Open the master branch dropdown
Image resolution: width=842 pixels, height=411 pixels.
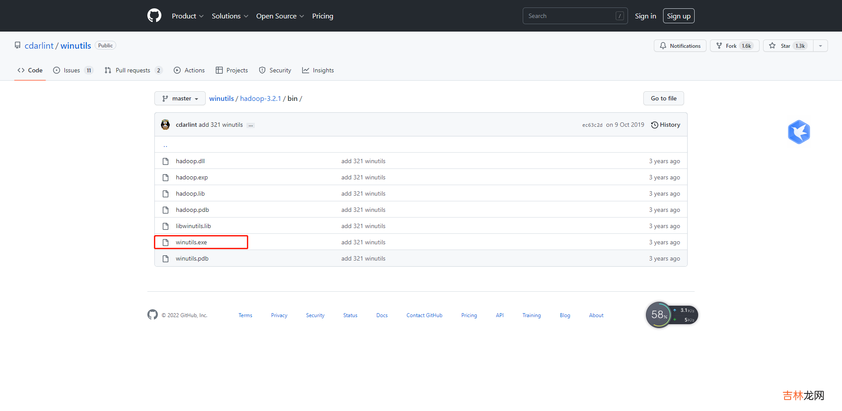[x=180, y=98]
